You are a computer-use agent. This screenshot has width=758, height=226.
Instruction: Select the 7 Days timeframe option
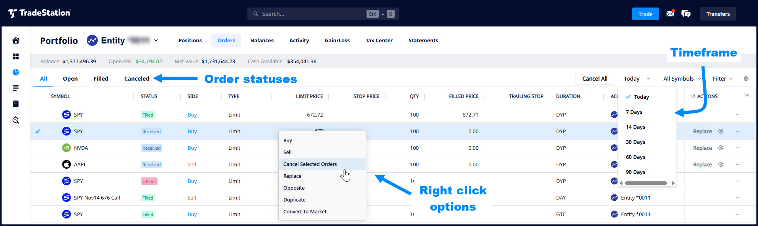634,112
